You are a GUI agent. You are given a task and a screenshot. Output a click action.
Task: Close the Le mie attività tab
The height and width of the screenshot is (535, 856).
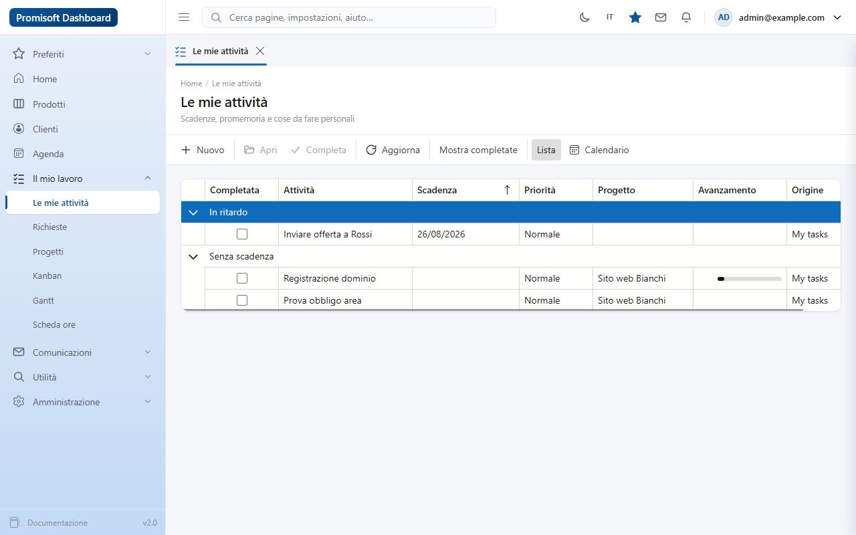coord(260,51)
